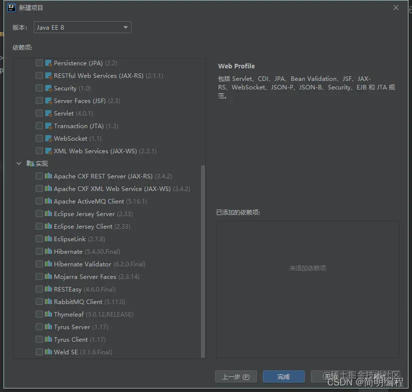Viewport: 412px width, 392px height.
Task: Click the Web Profile heading
Action: 237,66
